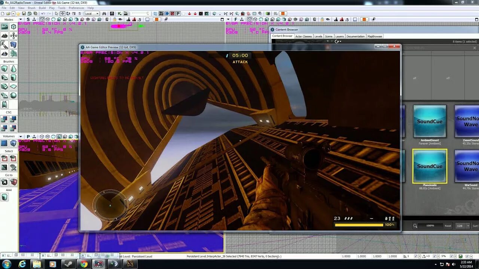Open the Preferences menu
The width and height of the screenshot is (479, 269).
[x=76, y=8]
